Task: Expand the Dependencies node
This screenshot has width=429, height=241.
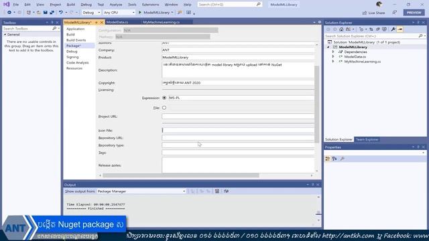Action: coord(333,52)
